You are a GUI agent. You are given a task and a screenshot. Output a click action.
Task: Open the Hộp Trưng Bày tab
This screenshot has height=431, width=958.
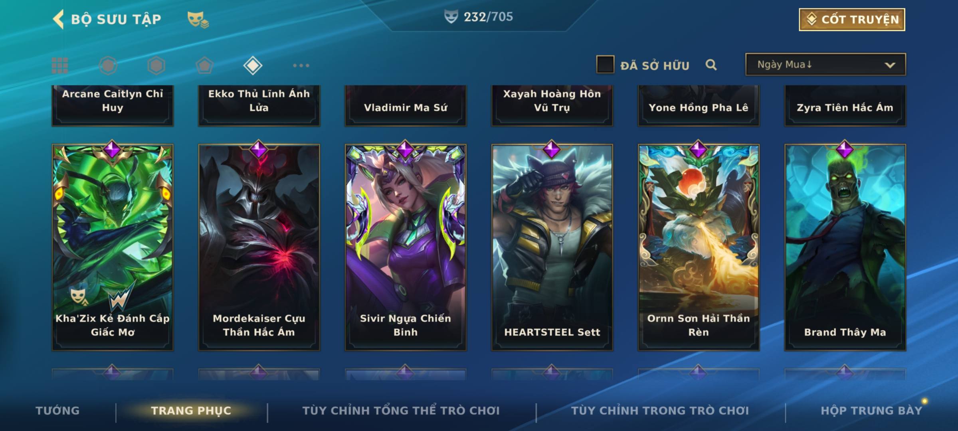[871, 411]
